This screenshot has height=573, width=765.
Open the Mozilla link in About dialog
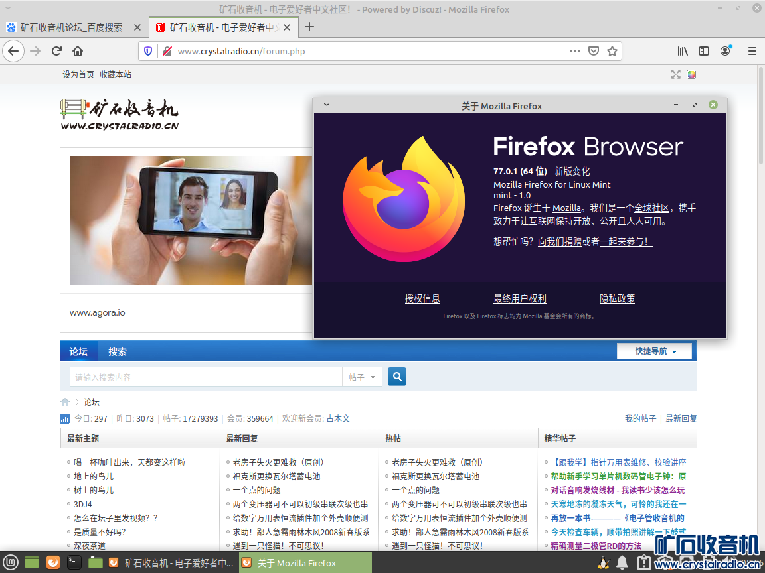[x=566, y=208]
